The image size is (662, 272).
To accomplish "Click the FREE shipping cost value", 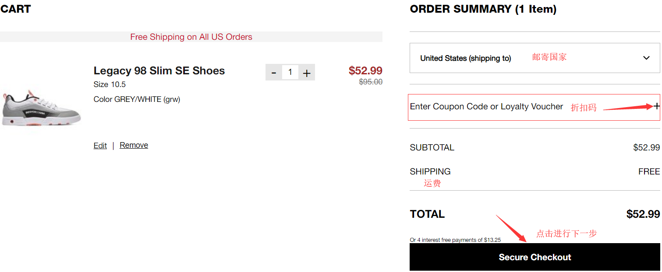I will point(649,171).
